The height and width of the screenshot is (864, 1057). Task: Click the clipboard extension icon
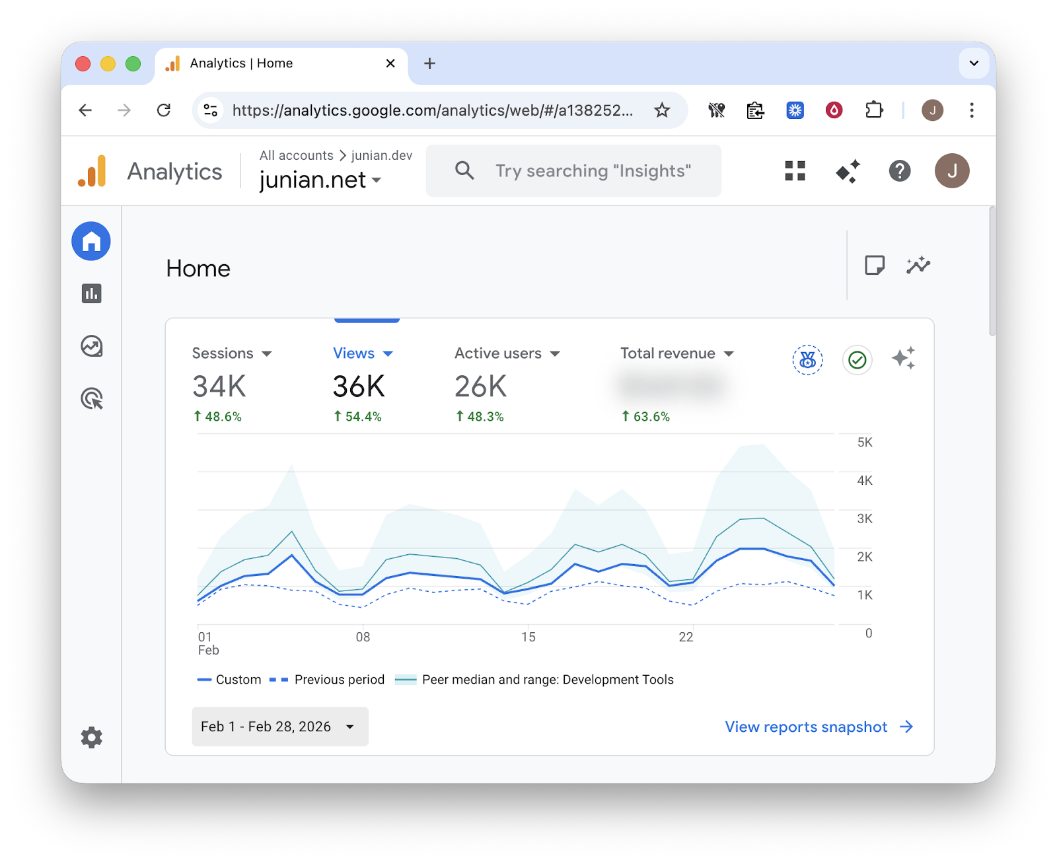point(755,110)
